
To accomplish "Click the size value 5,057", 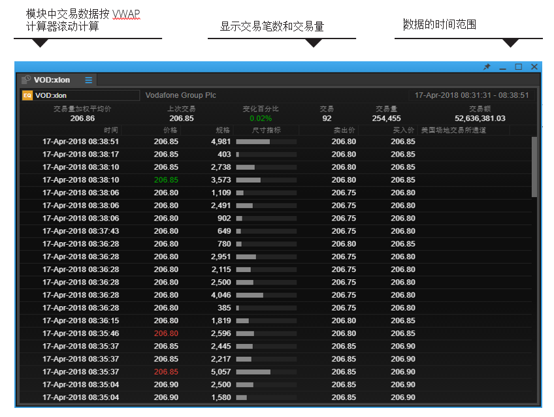I will [x=221, y=372].
